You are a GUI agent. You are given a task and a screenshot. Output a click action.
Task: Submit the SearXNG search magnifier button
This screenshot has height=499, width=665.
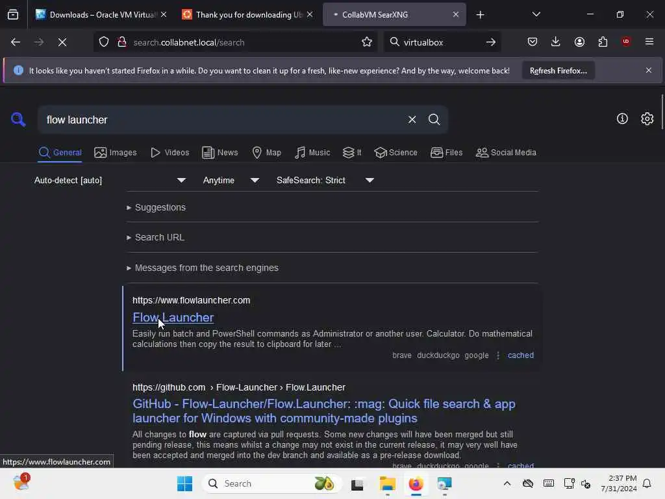click(x=434, y=120)
